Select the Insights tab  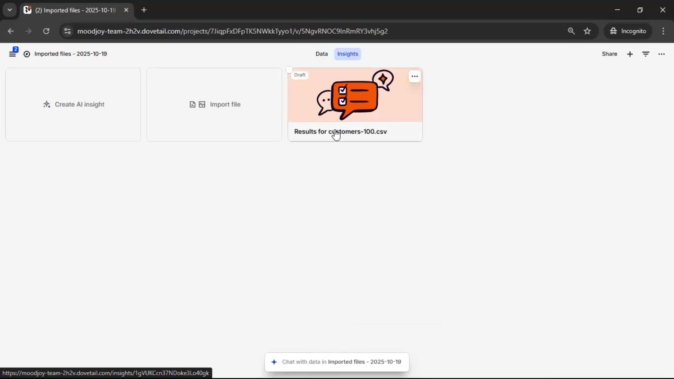pos(348,54)
